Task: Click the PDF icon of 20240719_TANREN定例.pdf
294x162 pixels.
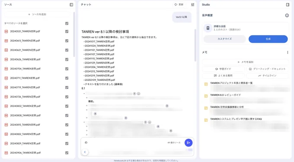Action: (x=6, y=87)
